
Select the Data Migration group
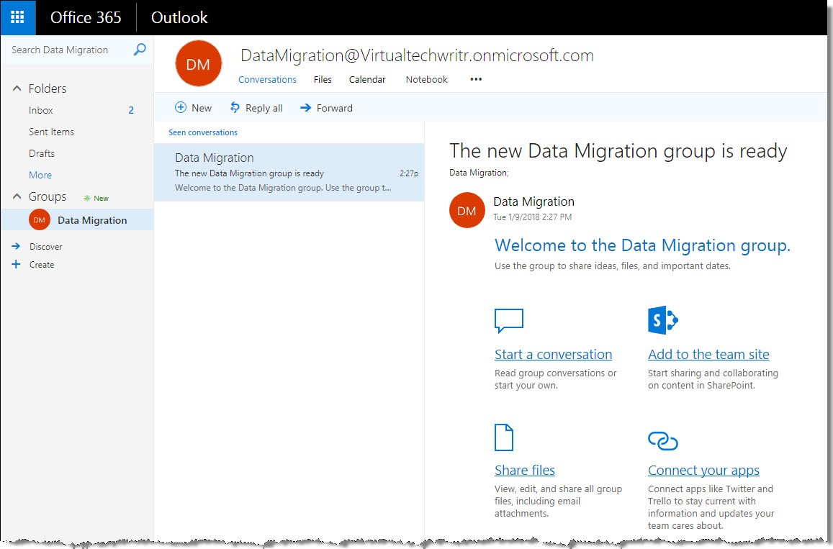pyautogui.click(x=78, y=219)
